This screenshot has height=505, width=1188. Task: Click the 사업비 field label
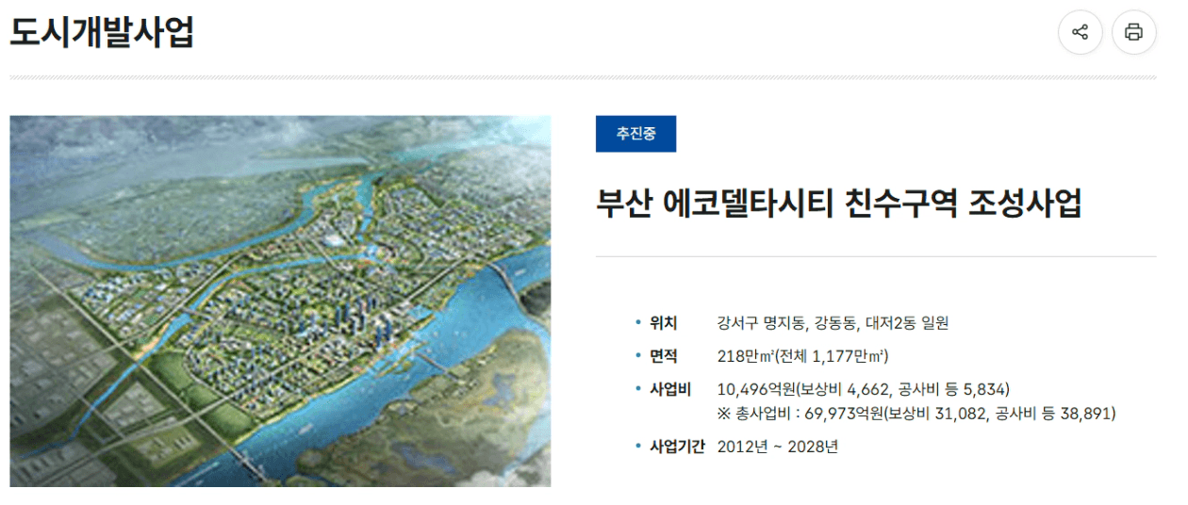pyautogui.click(x=670, y=388)
